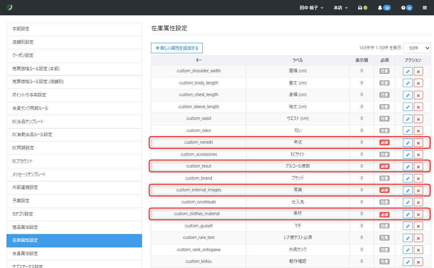Delete the custom_brand attribute
434x268 pixels.
coord(419,179)
